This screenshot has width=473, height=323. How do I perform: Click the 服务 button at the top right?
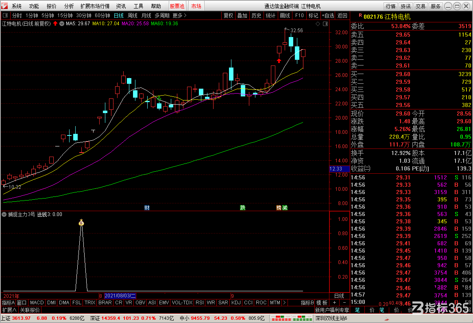tap(435, 7)
